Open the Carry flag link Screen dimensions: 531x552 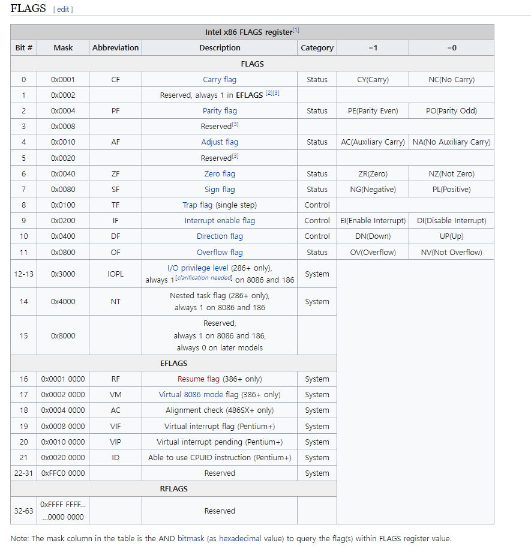point(220,80)
